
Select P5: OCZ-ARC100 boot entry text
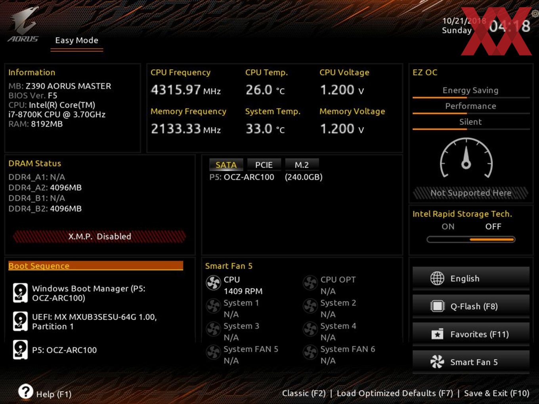coord(64,350)
